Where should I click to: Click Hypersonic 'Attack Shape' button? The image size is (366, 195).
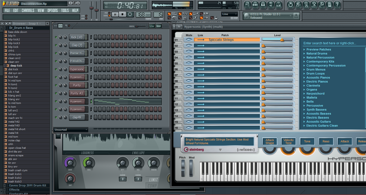(x=270, y=142)
